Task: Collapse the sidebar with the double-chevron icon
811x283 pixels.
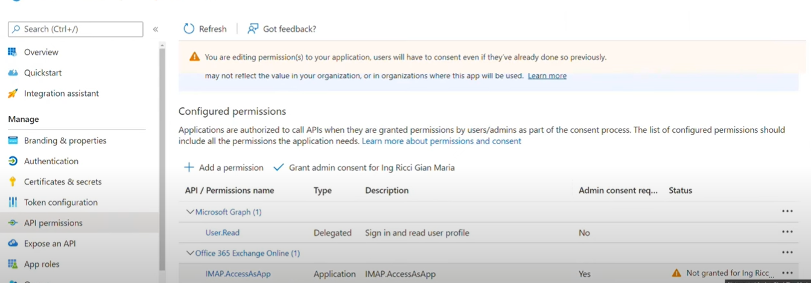Action: pos(156,29)
